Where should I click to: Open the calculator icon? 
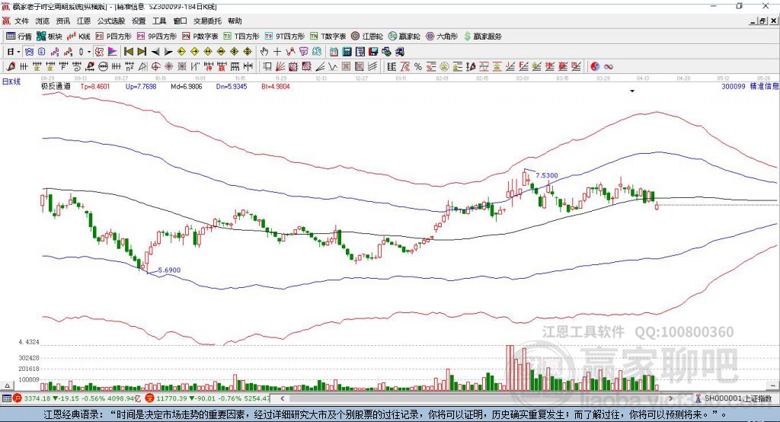coord(347,52)
